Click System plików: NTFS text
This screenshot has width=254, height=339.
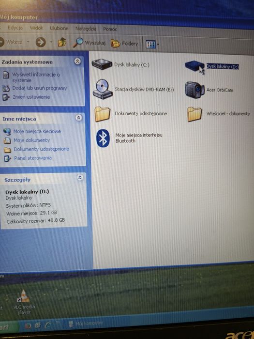[x=28, y=205]
